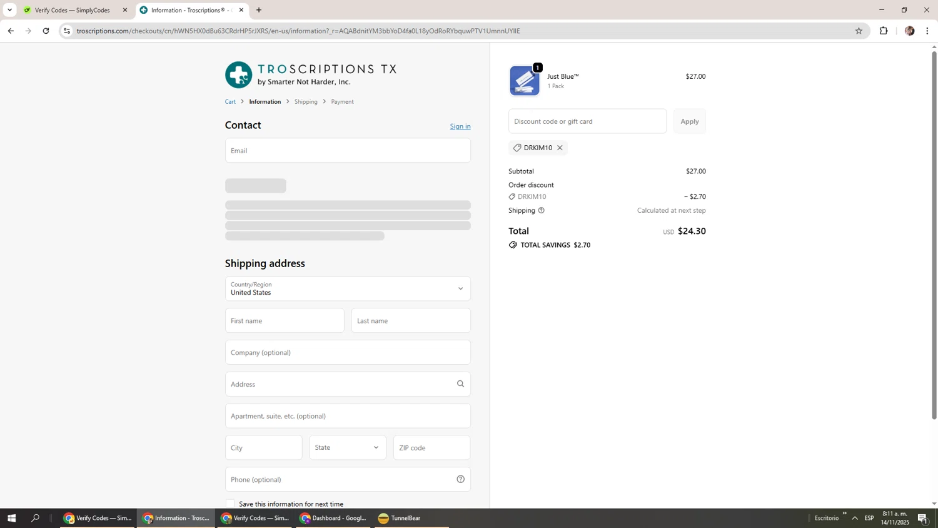View site information icon in address bar
The height and width of the screenshot is (528, 938).
click(x=67, y=31)
